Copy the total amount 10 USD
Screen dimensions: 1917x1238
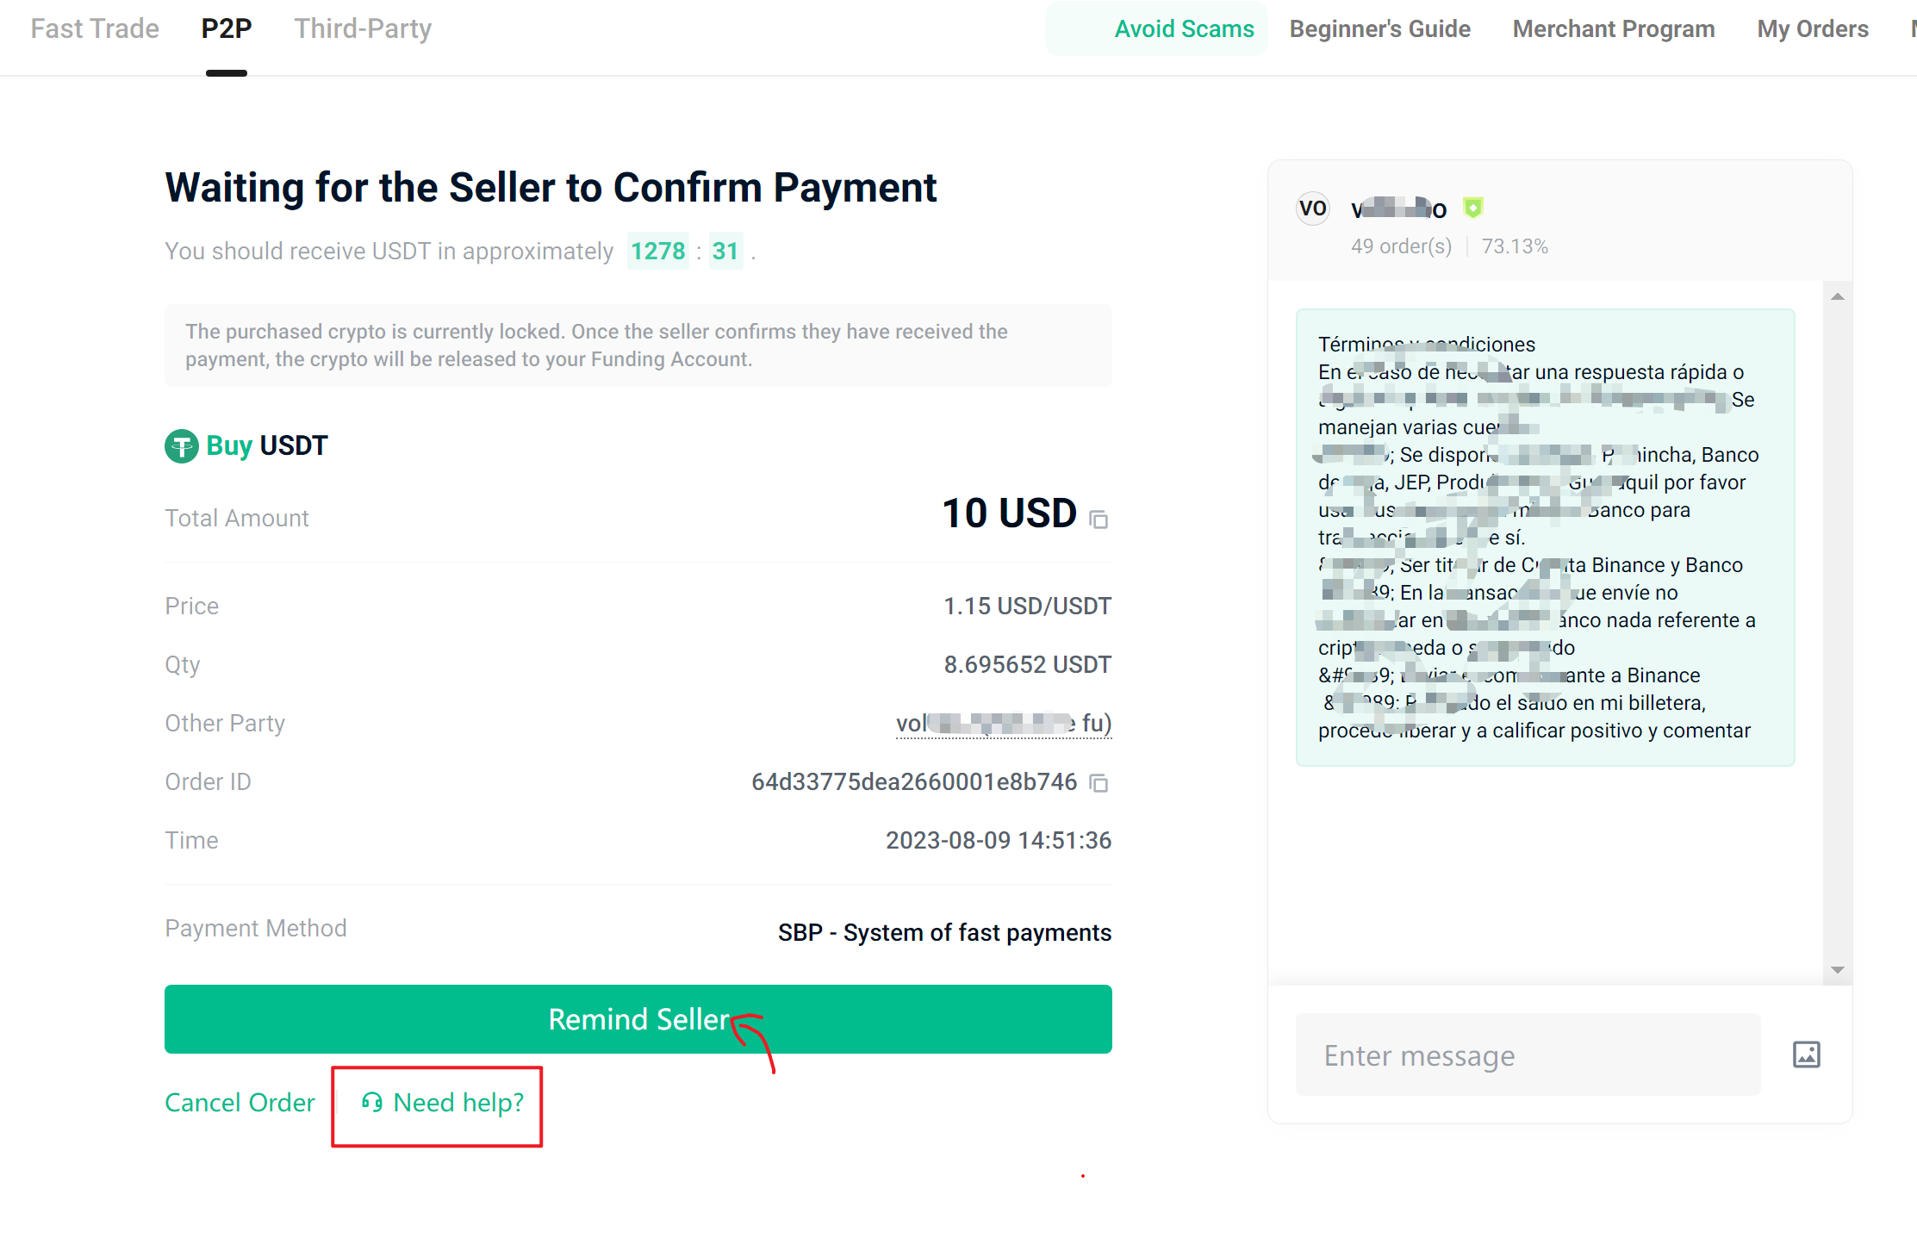[x=1099, y=519]
